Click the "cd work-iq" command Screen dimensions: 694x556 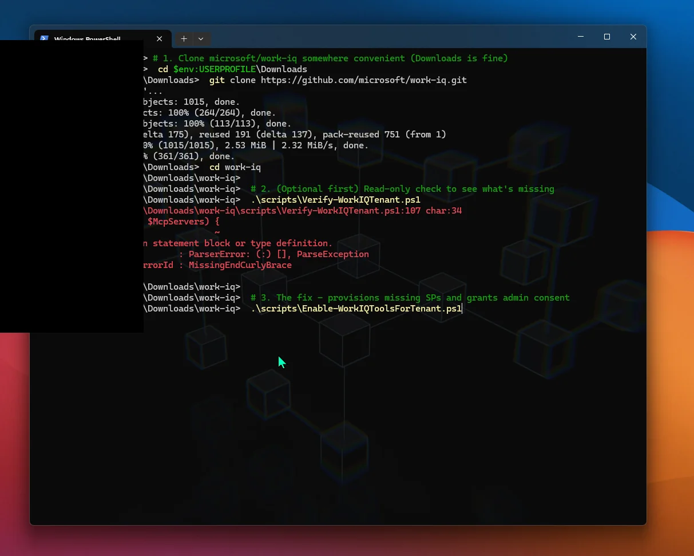(x=235, y=167)
